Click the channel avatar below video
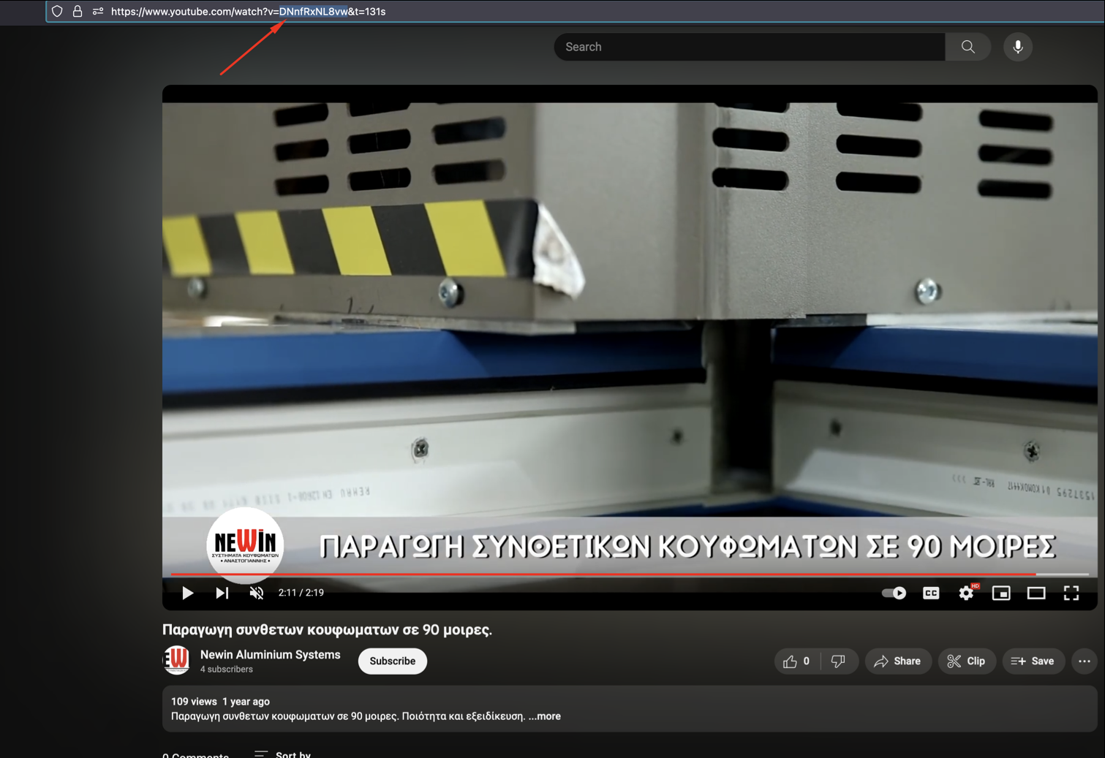Image resolution: width=1105 pixels, height=758 pixels. pos(176,661)
